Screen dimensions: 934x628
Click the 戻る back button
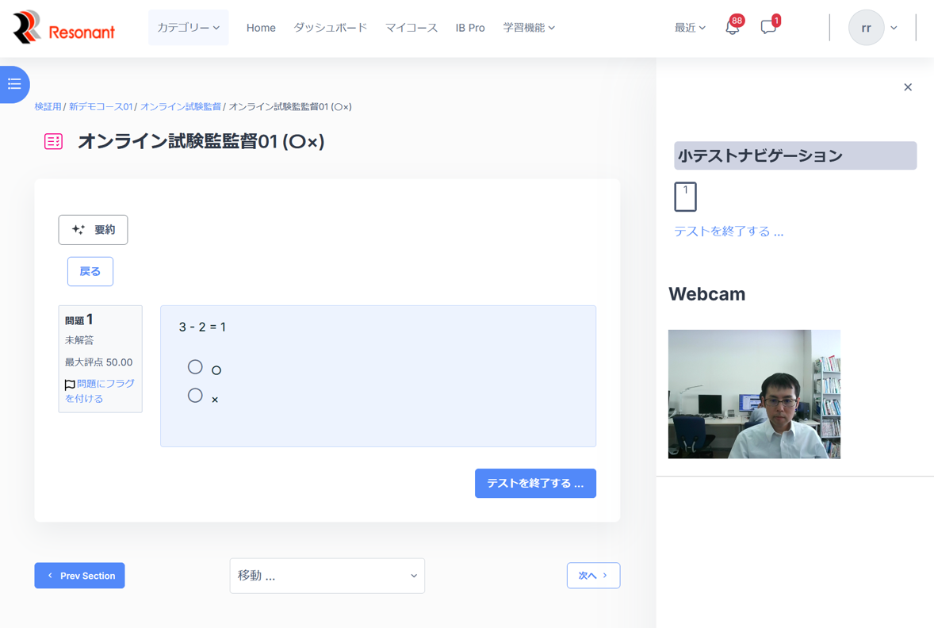coord(90,272)
